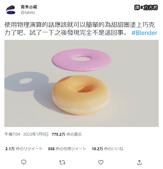Open the donut animation media

coord(81,83)
